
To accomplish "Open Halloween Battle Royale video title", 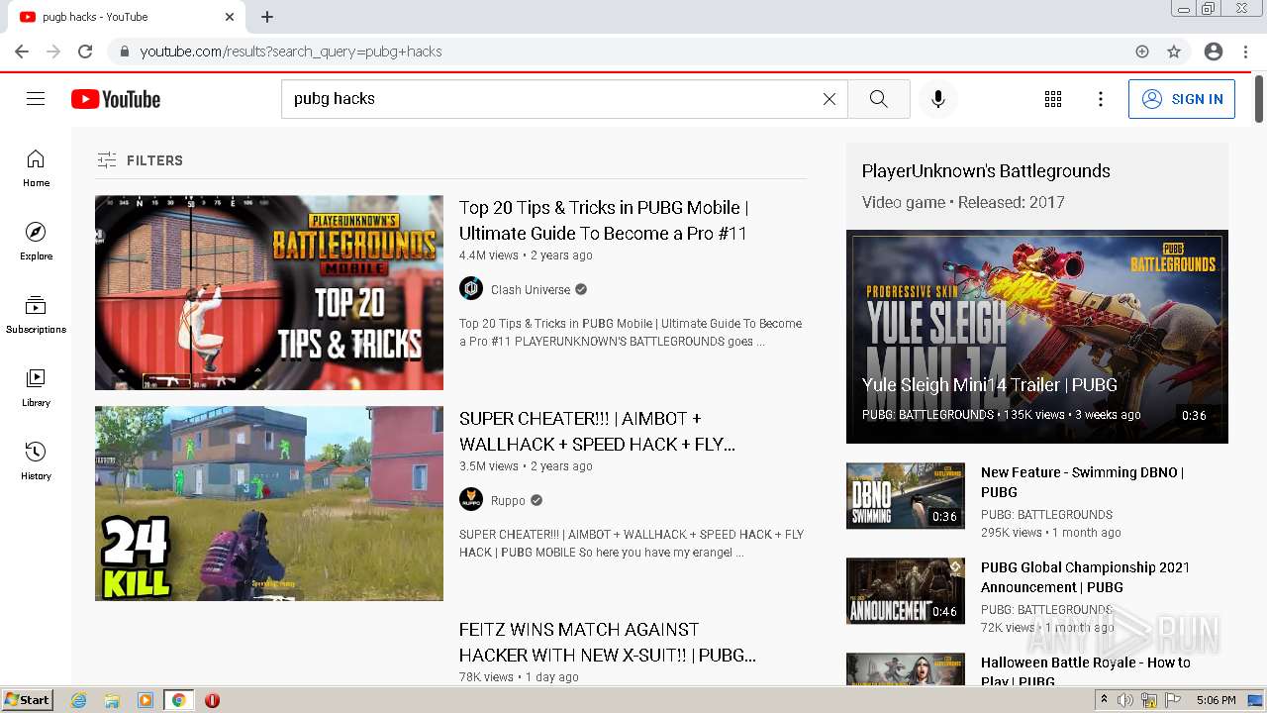I will pyautogui.click(x=1085, y=671).
